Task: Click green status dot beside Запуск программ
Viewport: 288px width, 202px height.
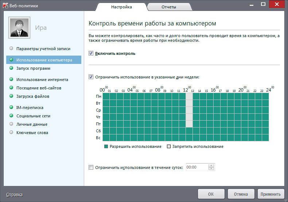Action: coord(11,68)
